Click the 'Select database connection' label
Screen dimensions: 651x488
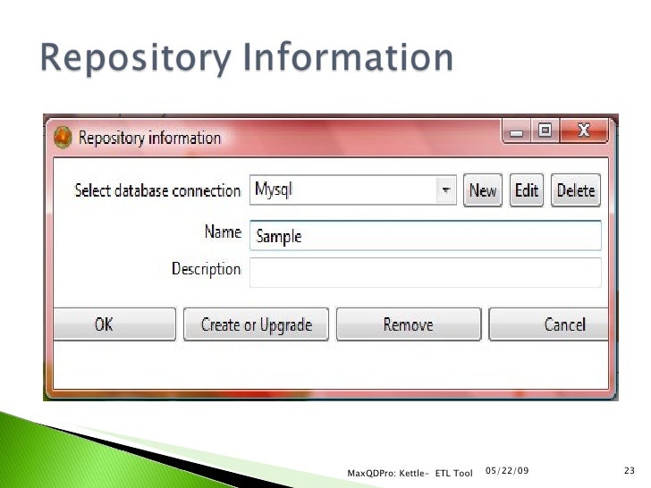click(x=157, y=190)
